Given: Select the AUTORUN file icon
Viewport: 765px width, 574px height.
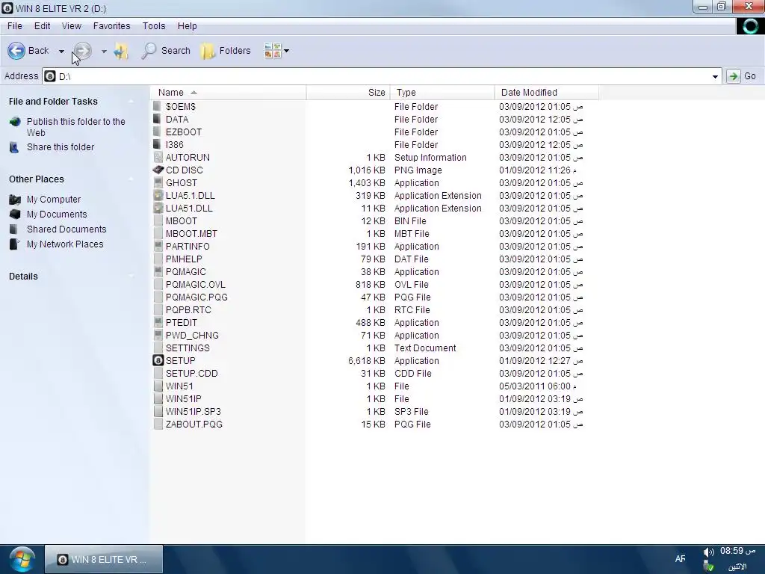Looking at the screenshot, I should 158,157.
